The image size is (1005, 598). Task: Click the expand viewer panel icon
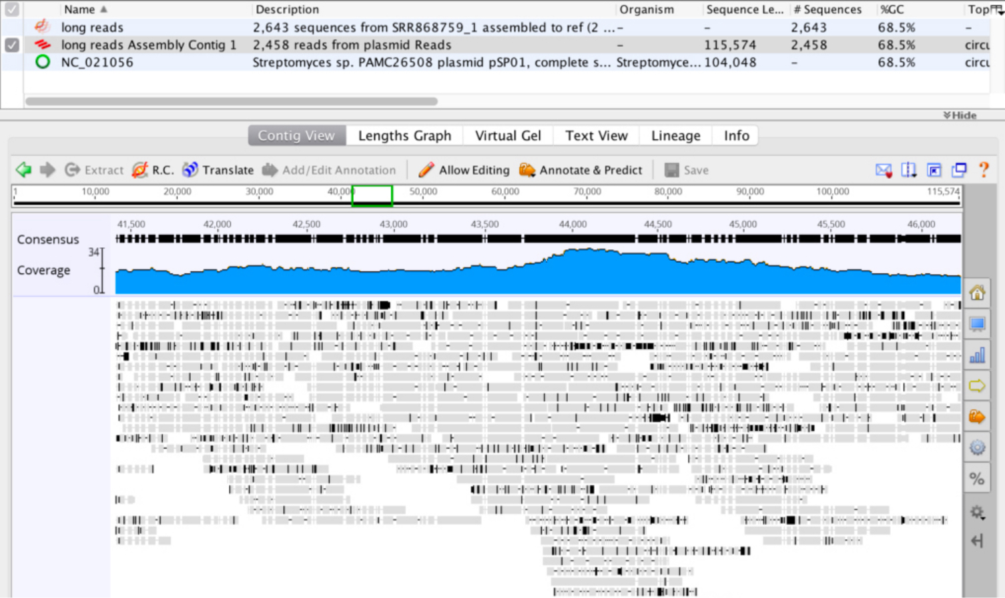934,170
